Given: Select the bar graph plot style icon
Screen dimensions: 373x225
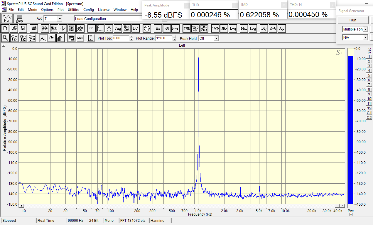Looking at the screenshot, I should tap(60, 38).
